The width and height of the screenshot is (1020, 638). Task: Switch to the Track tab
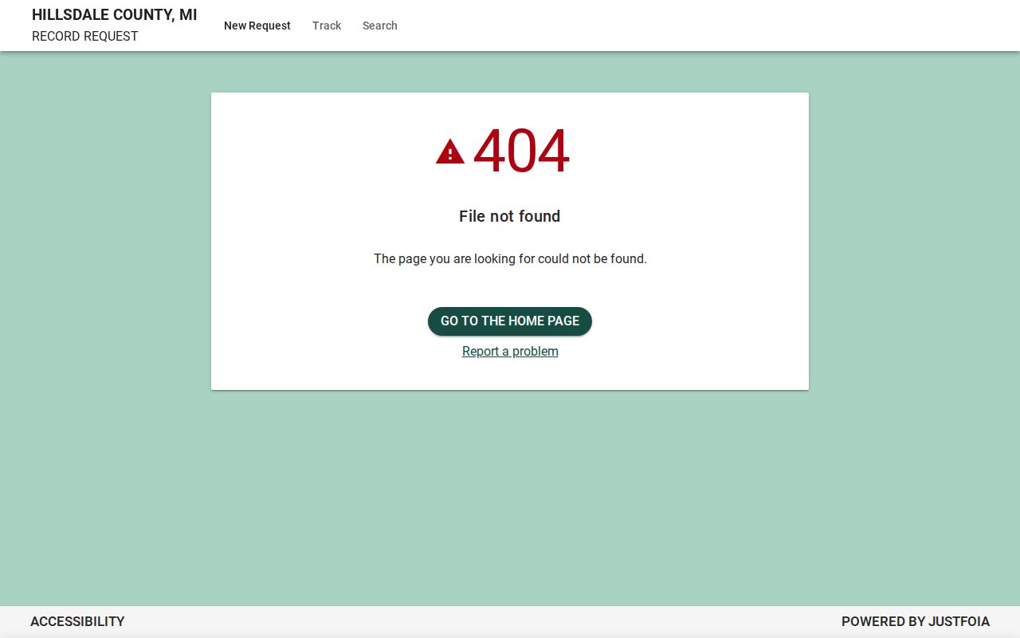pyautogui.click(x=327, y=26)
